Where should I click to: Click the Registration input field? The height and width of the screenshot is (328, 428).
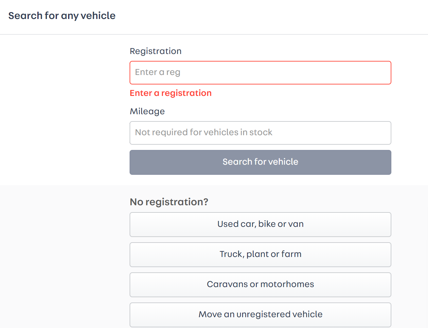pos(260,73)
